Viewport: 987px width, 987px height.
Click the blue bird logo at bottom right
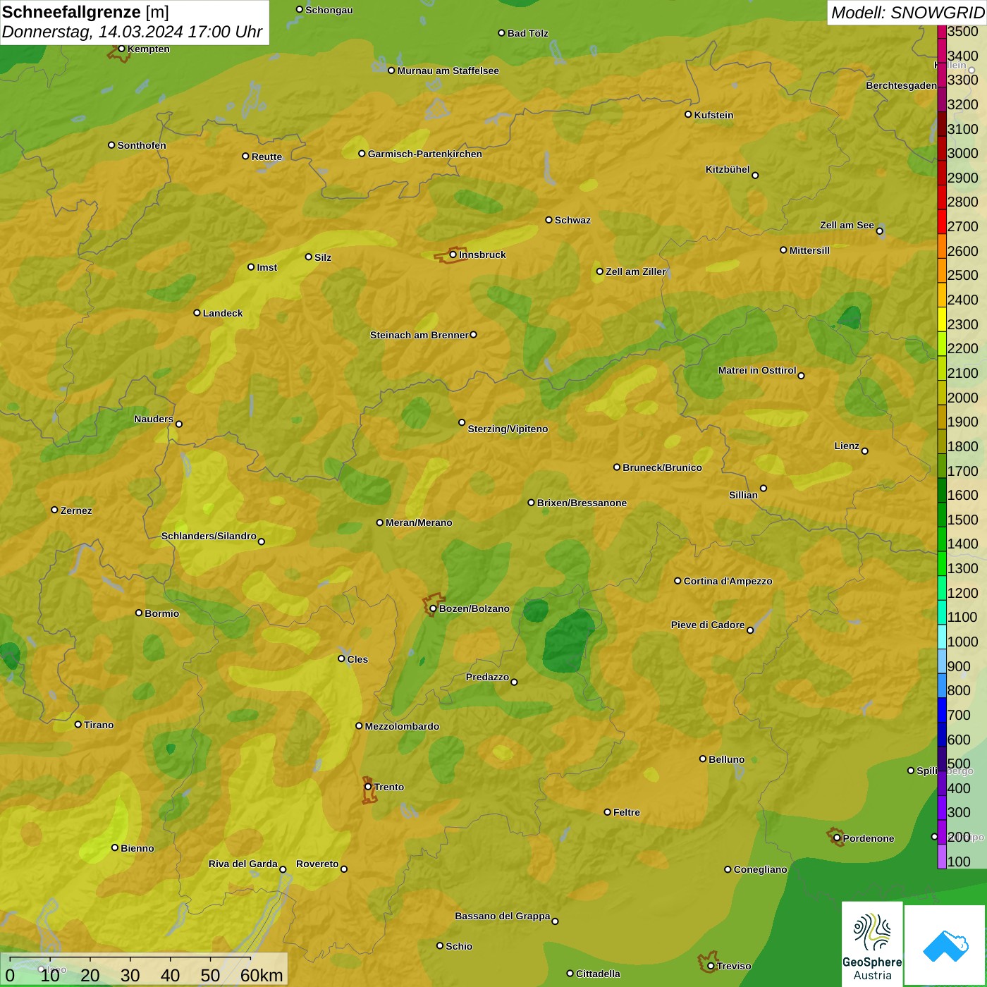(945, 945)
